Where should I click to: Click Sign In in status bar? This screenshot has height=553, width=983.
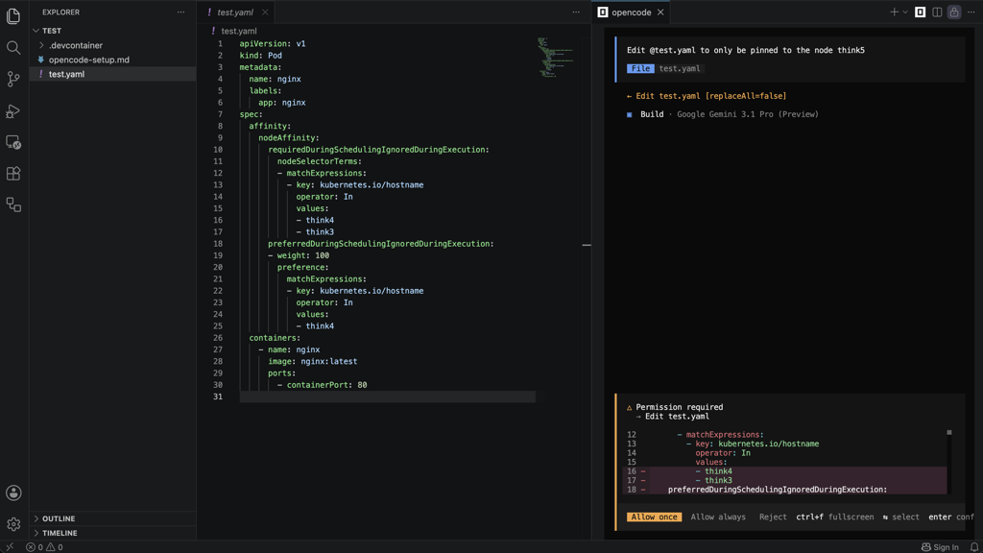(940, 547)
